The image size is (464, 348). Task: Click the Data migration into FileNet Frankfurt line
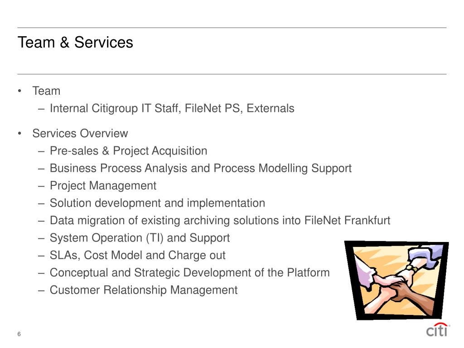[x=220, y=221]
